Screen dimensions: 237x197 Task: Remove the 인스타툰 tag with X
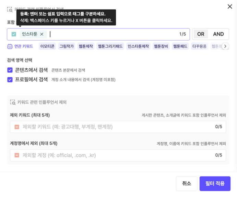pos(42,34)
